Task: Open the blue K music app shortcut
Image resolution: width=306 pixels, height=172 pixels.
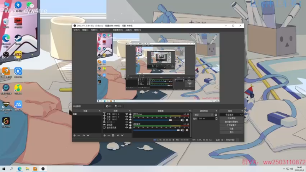Action: click(x=18, y=73)
